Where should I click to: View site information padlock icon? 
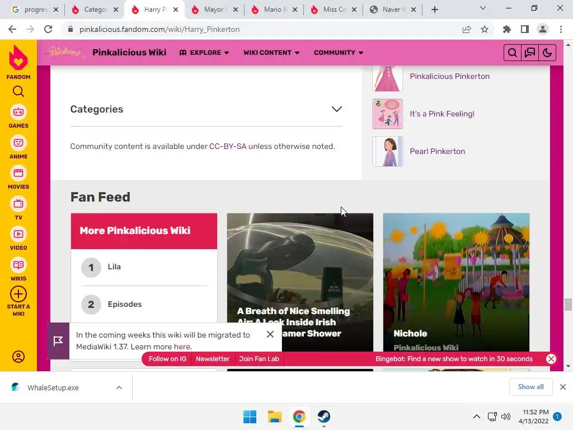71,29
